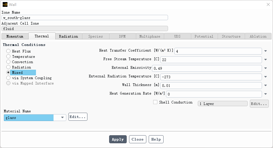Open External Emissivity dropdown arrow
Screen dimensions: 273x148
coord(266,69)
